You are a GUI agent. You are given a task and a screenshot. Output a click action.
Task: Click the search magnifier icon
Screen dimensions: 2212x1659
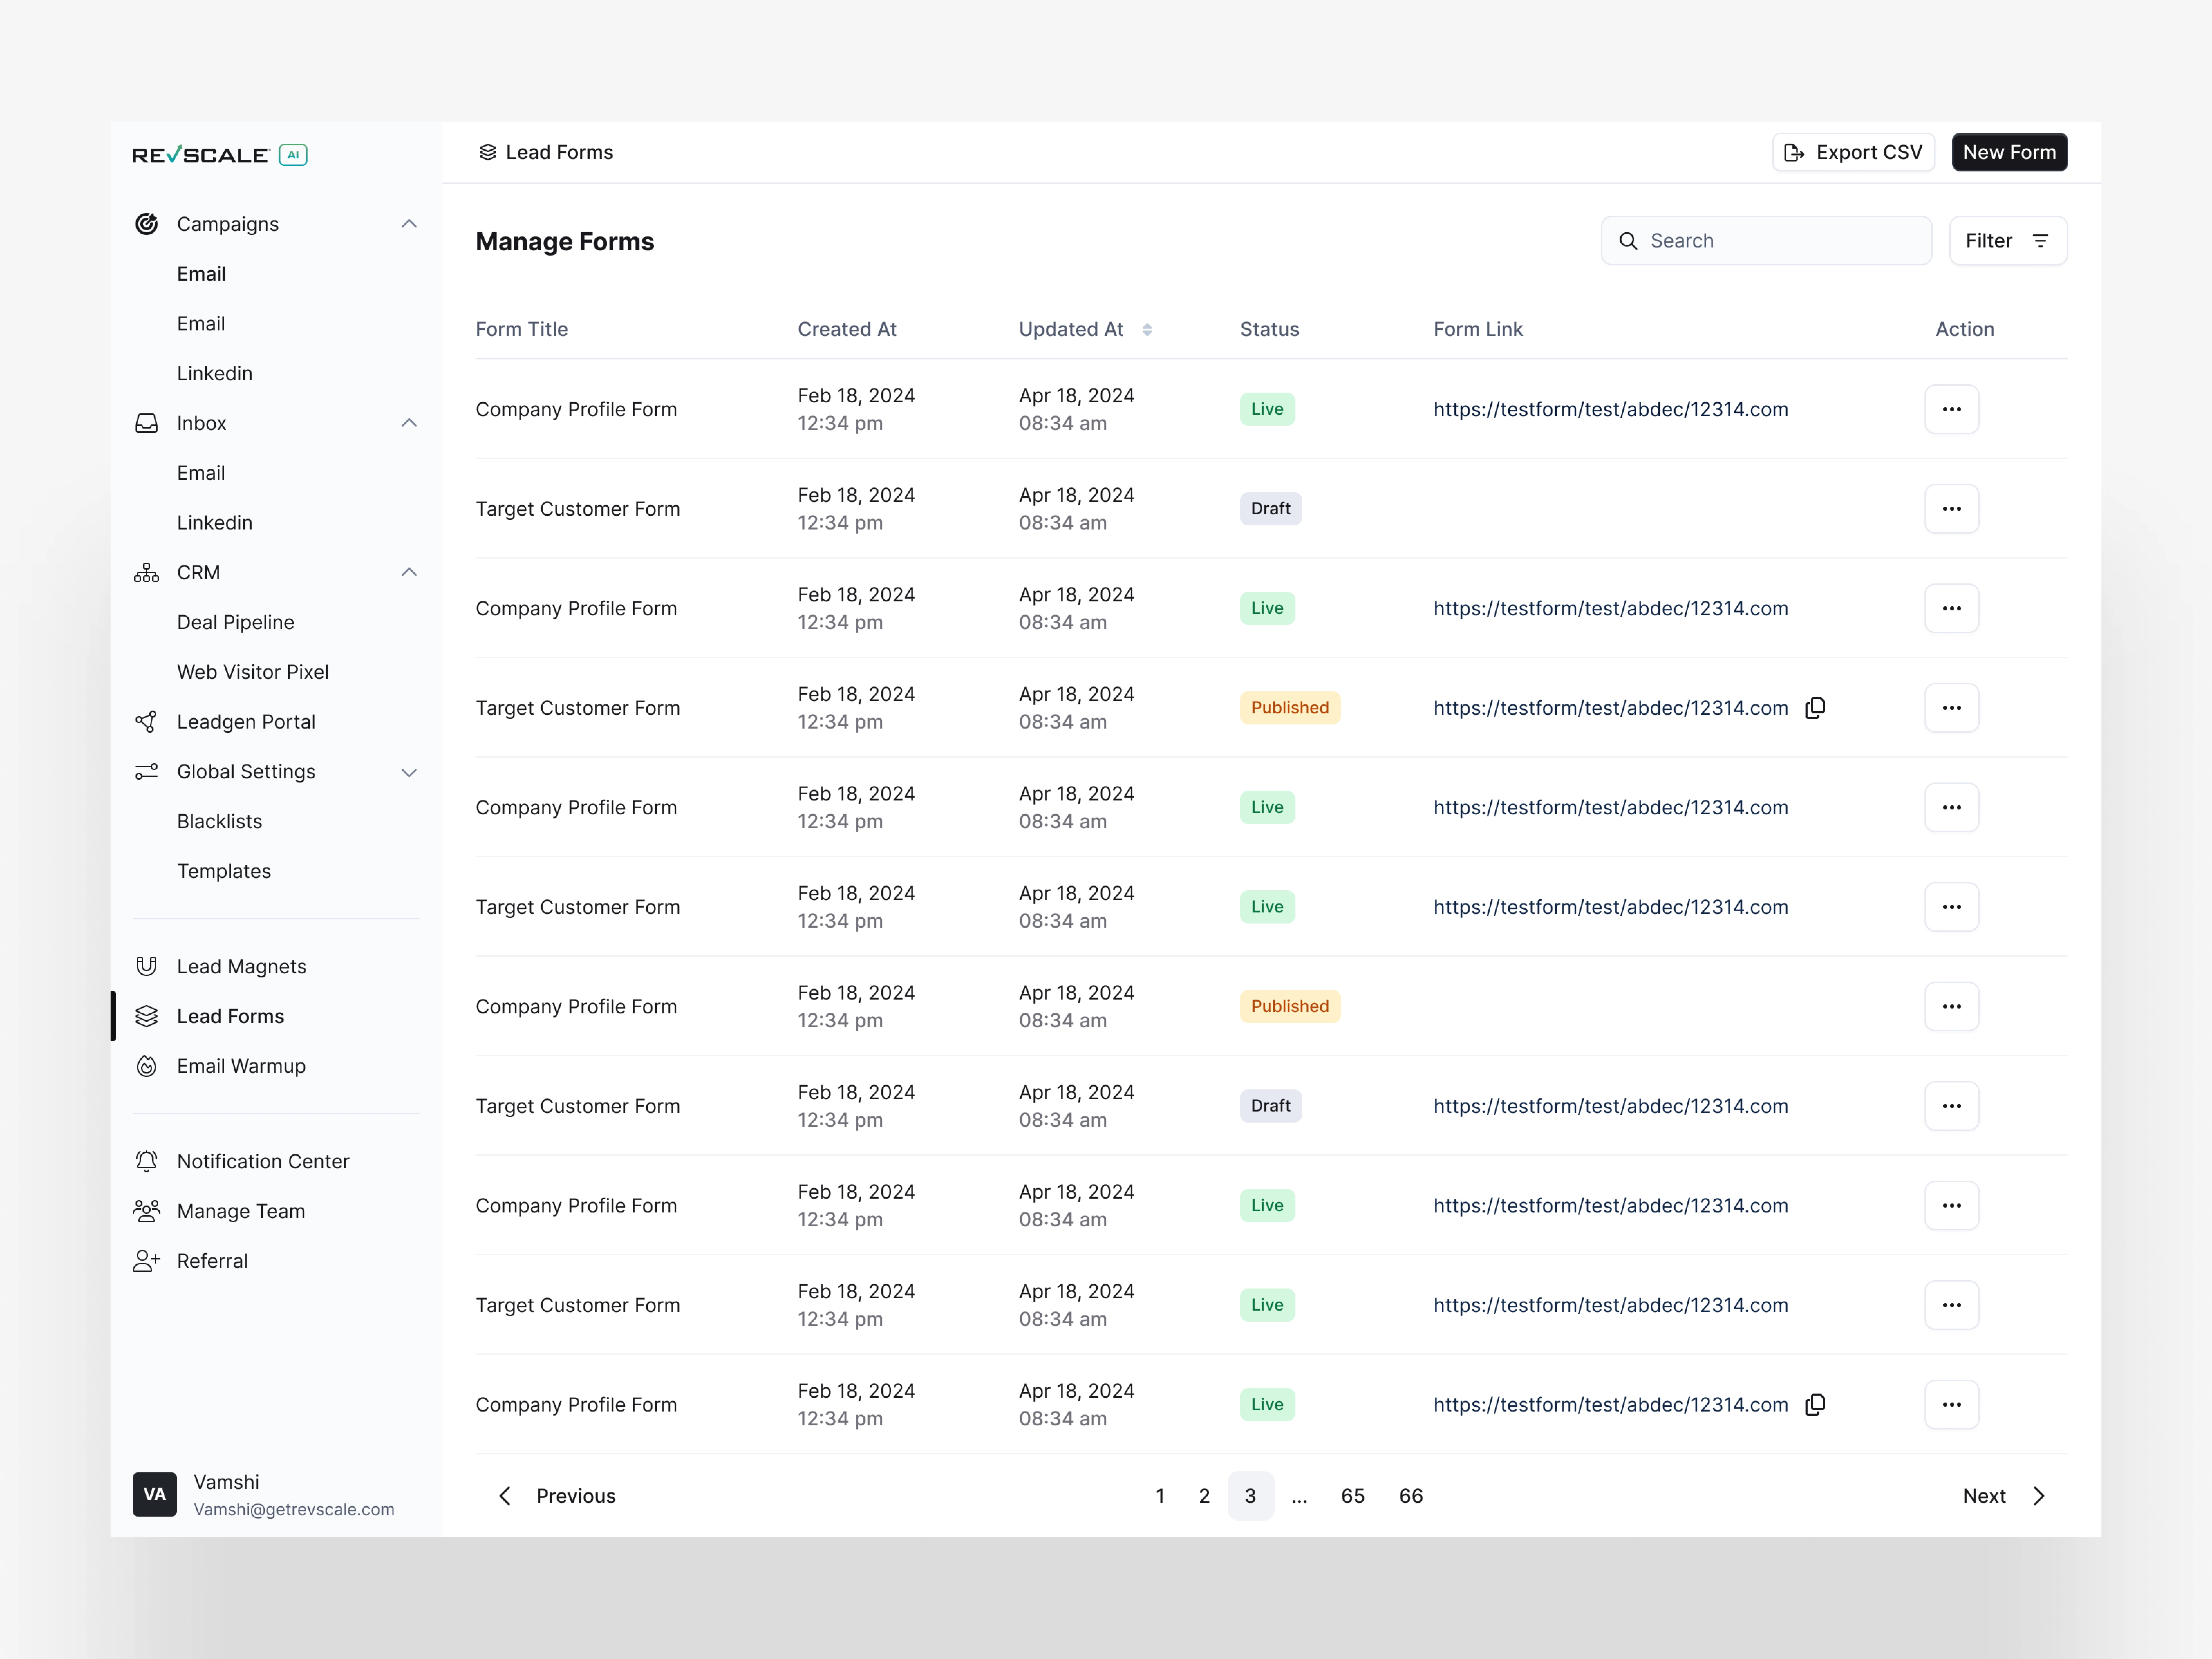point(1628,241)
